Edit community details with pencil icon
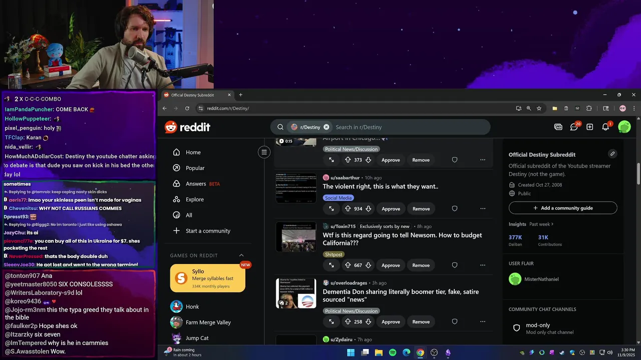 [612, 153]
